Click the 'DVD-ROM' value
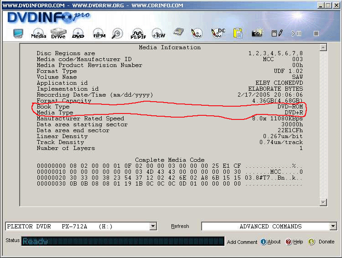342x258 pixels. click(290, 107)
